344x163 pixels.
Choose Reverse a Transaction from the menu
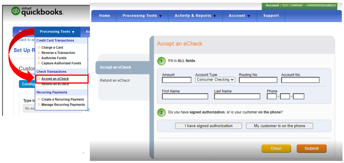click(58, 53)
